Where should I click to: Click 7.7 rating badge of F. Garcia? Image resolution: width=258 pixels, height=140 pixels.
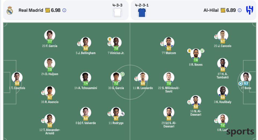(x=50, y=41)
